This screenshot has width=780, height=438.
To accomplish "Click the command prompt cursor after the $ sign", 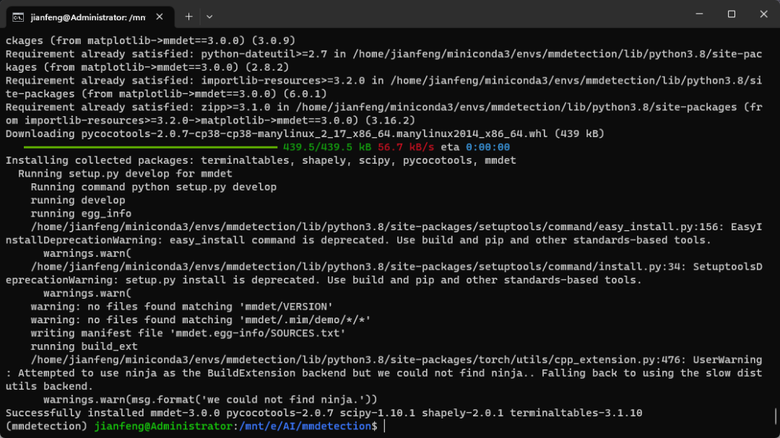I will coord(386,426).
